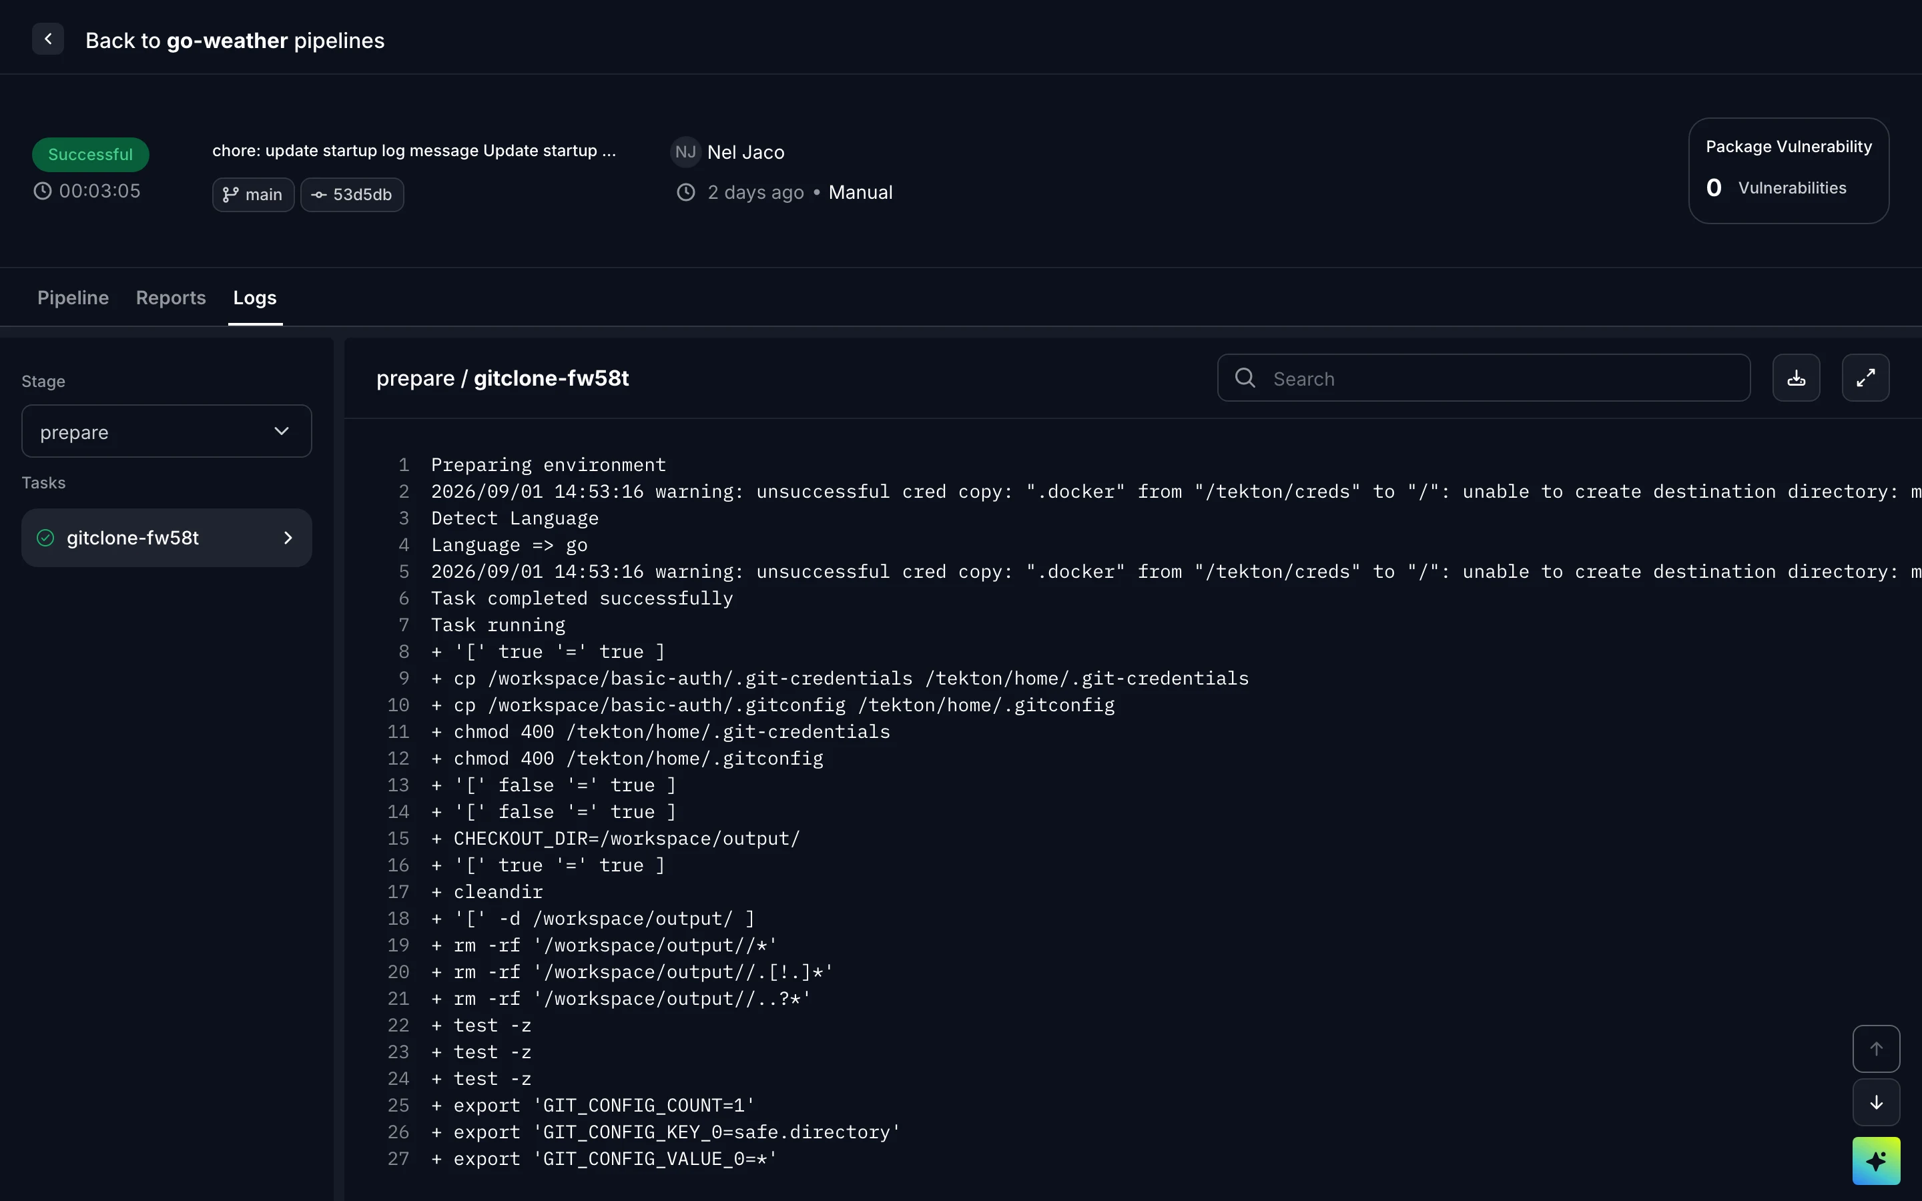Focus the log Search field
Viewport: 1922px width, 1201px height.
[x=1484, y=378]
